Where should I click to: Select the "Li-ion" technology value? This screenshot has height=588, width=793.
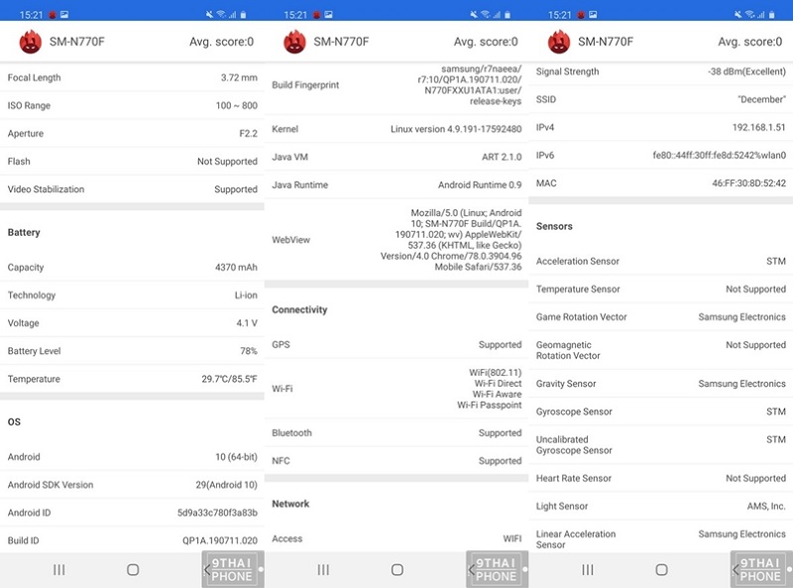pos(246,295)
